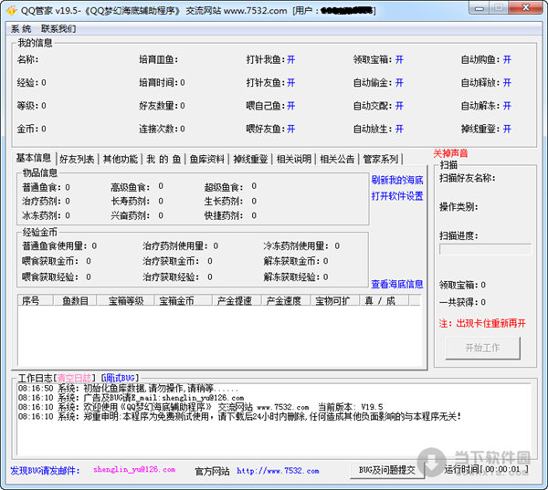Switch to the 其他功能 tab
548x490 pixels.
coord(121,160)
